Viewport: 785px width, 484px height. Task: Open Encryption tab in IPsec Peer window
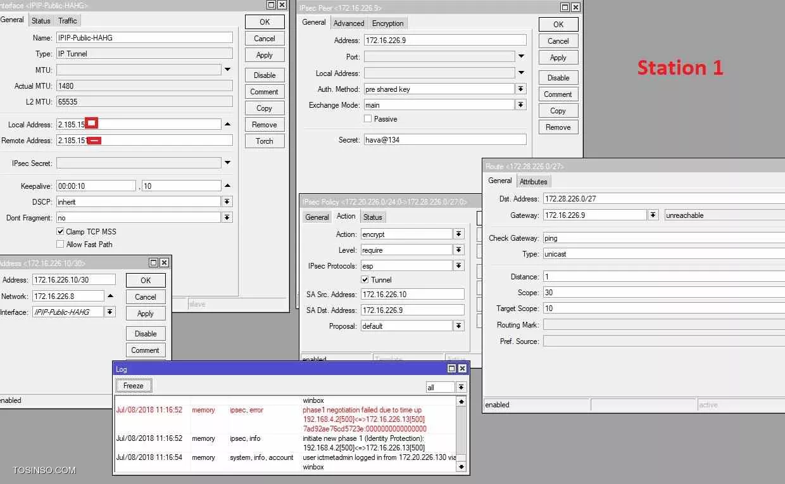(x=388, y=23)
